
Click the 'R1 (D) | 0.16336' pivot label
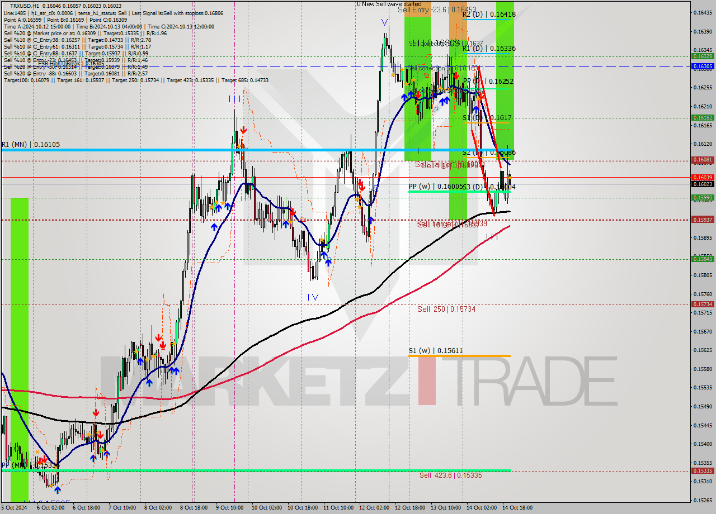[x=489, y=49]
